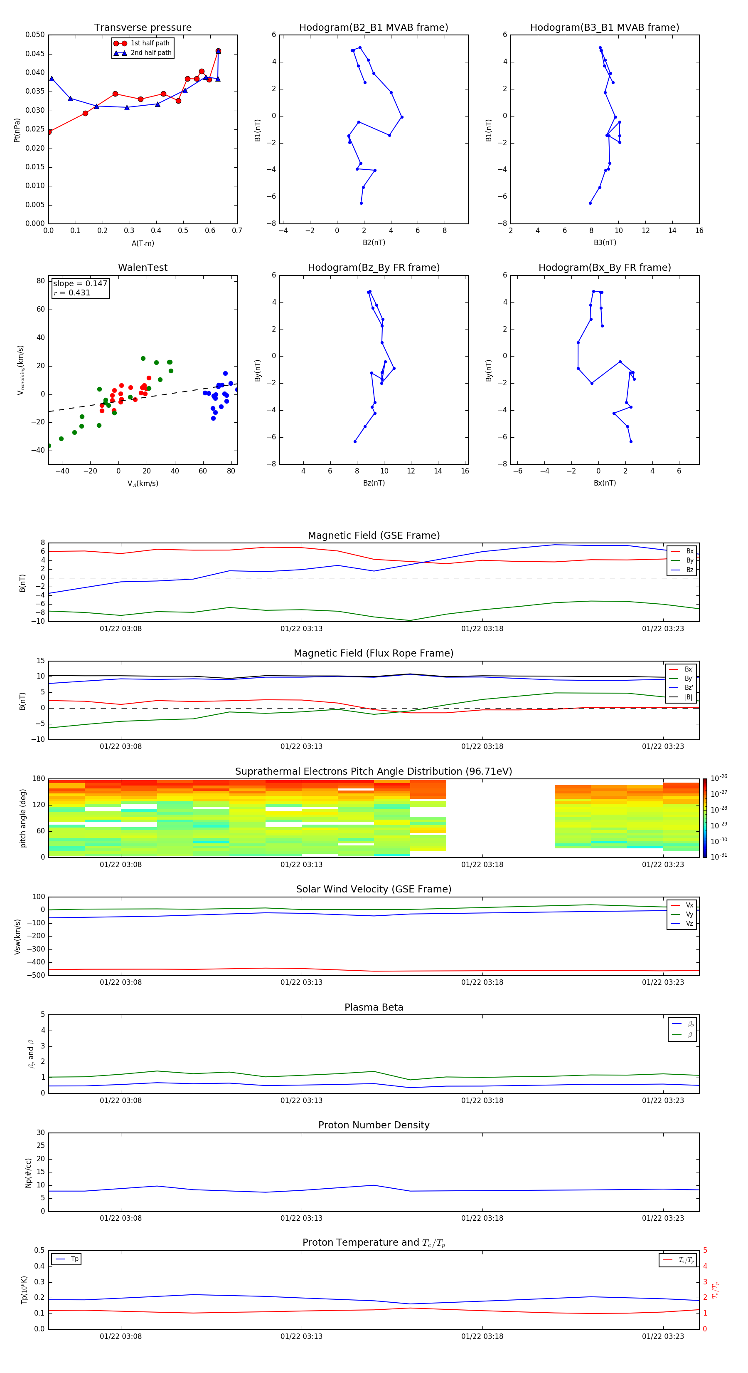Click the "Bz'" flux rope legend entry
The width and height of the screenshot is (748, 1373).
pyautogui.click(x=682, y=688)
